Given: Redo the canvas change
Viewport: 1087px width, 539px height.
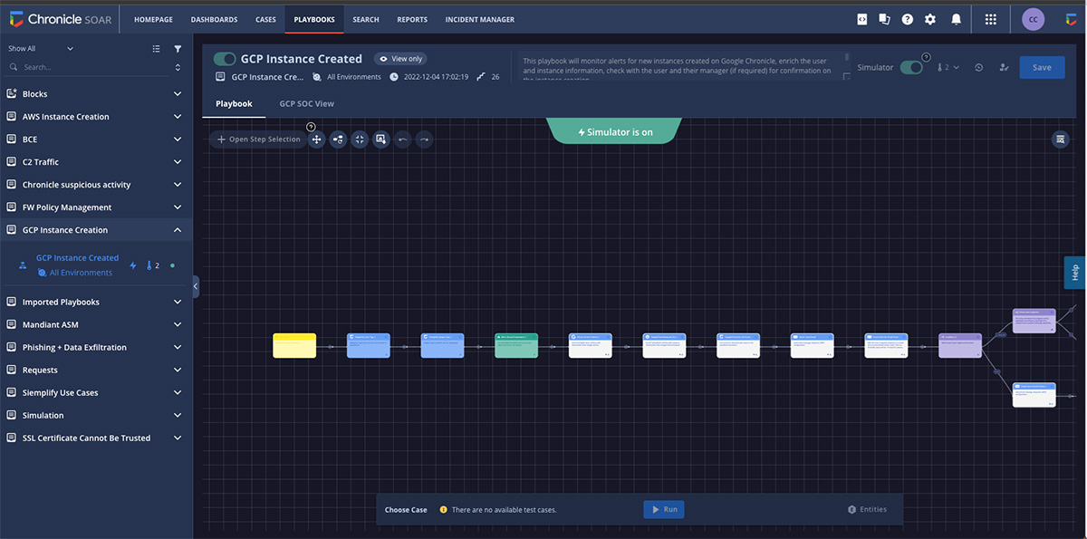Looking at the screenshot, I should coord(424,140).
